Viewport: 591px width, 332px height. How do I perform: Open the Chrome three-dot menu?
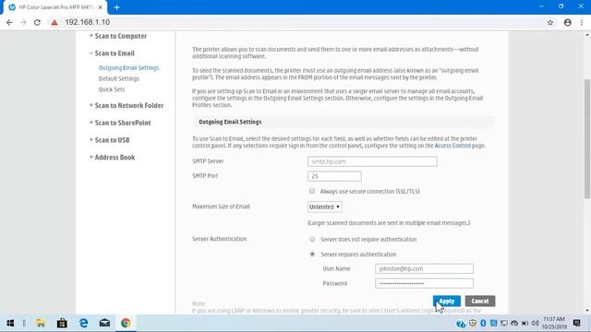click(582, 22)
